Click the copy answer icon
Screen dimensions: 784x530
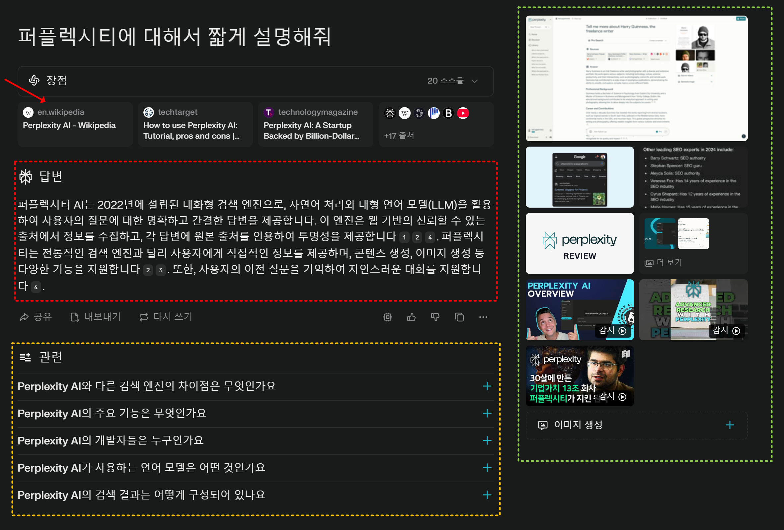tap(459, 317)
